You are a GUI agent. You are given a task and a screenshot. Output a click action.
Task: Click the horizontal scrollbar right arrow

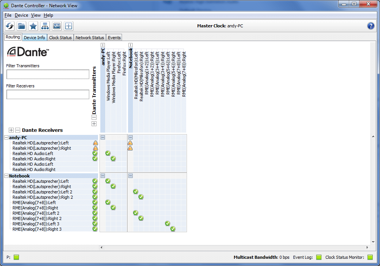367,247
